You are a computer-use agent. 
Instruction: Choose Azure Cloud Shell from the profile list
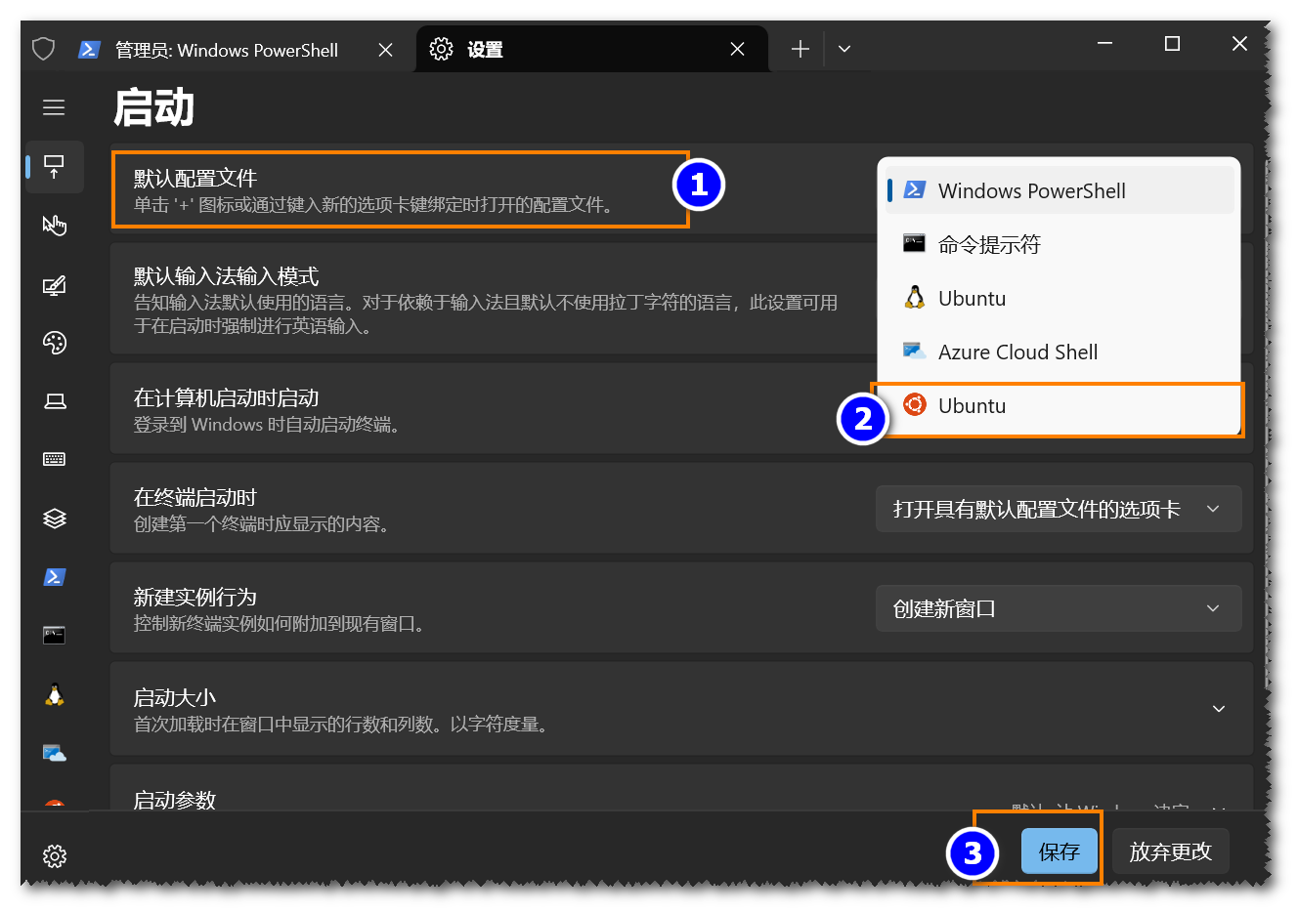tap(1060, 353)
